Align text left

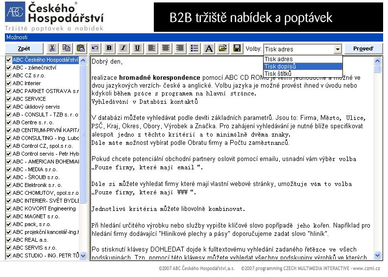click(x=152, y=48)
